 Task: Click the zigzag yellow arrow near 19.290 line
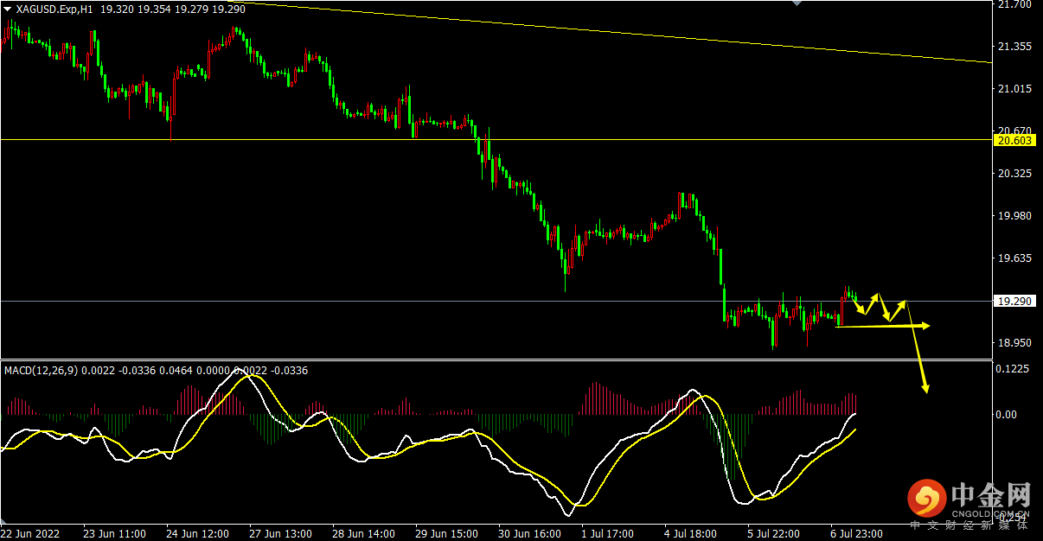pos(880,305)
